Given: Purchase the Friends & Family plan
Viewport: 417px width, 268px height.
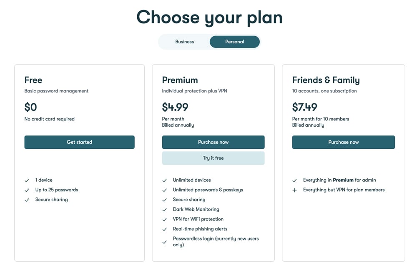Looking at the screenshot, I should [x=343, y=142].
